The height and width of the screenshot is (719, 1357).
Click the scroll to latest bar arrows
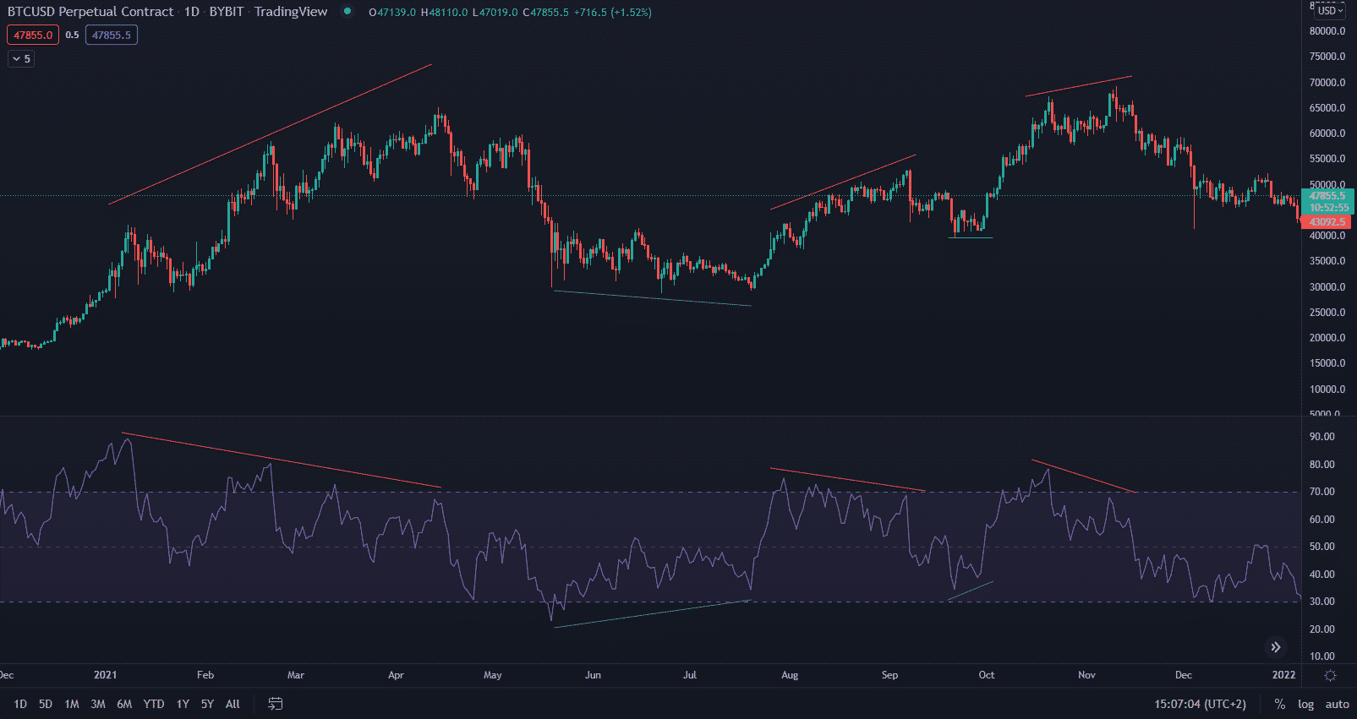tap(1276, 647)
